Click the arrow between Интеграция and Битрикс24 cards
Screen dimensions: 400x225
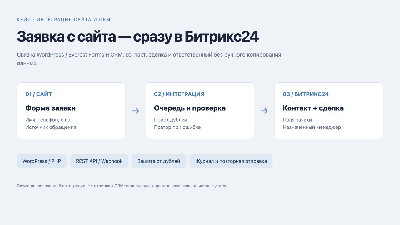tap(264, 111)
